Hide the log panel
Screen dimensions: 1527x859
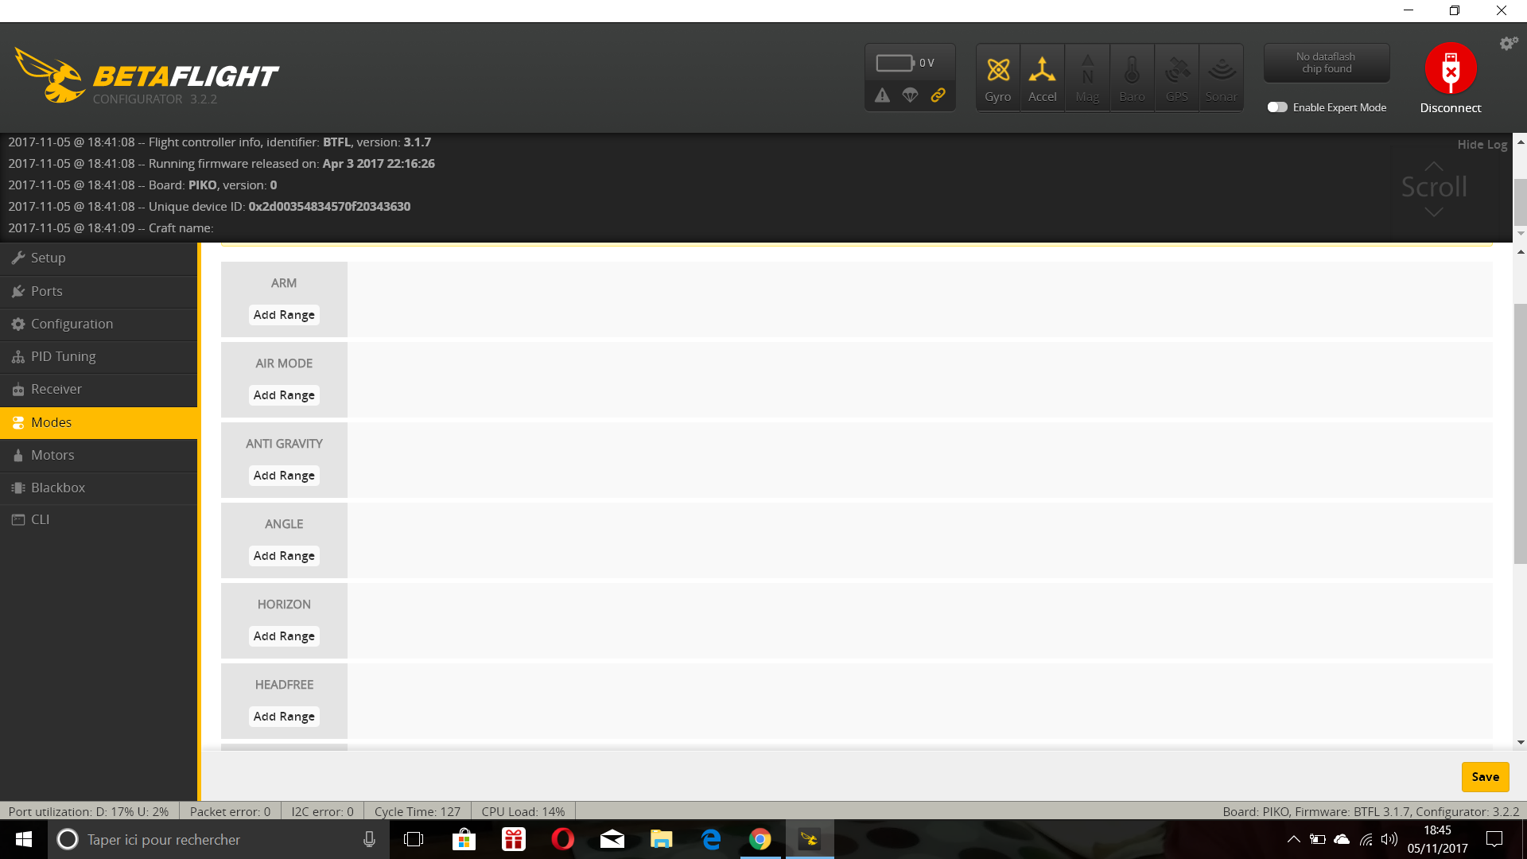1482,144
